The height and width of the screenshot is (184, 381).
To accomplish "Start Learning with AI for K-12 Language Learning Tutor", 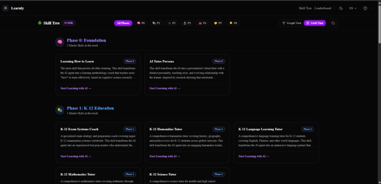I will pos(254,156).
